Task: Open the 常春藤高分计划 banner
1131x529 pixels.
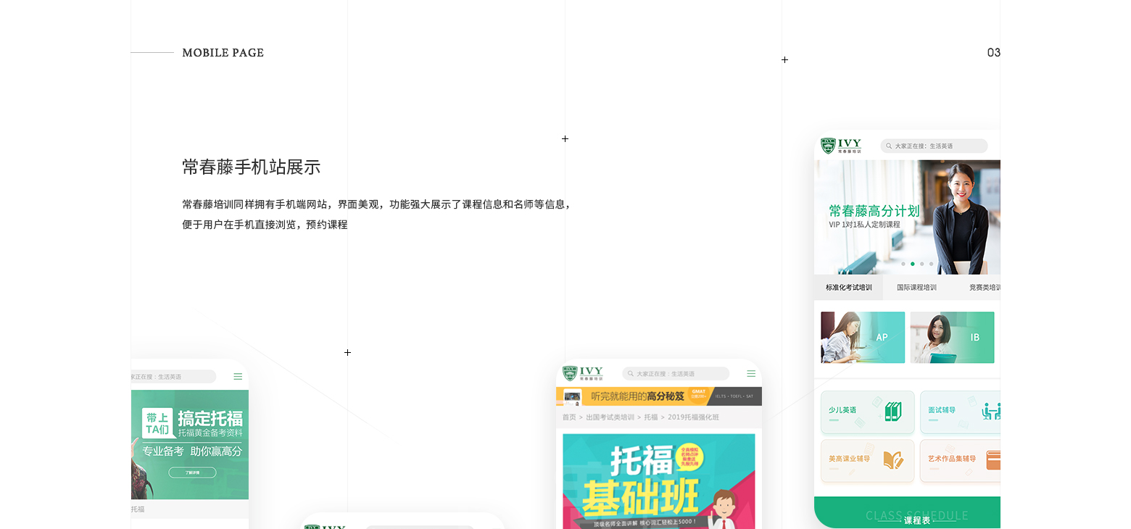Action: (907, 217)
